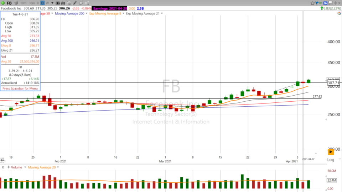The width and height of the screenshot is (342, 192).
Task: Open the dropdown arrow next to Log
Action: coord(340,159)
